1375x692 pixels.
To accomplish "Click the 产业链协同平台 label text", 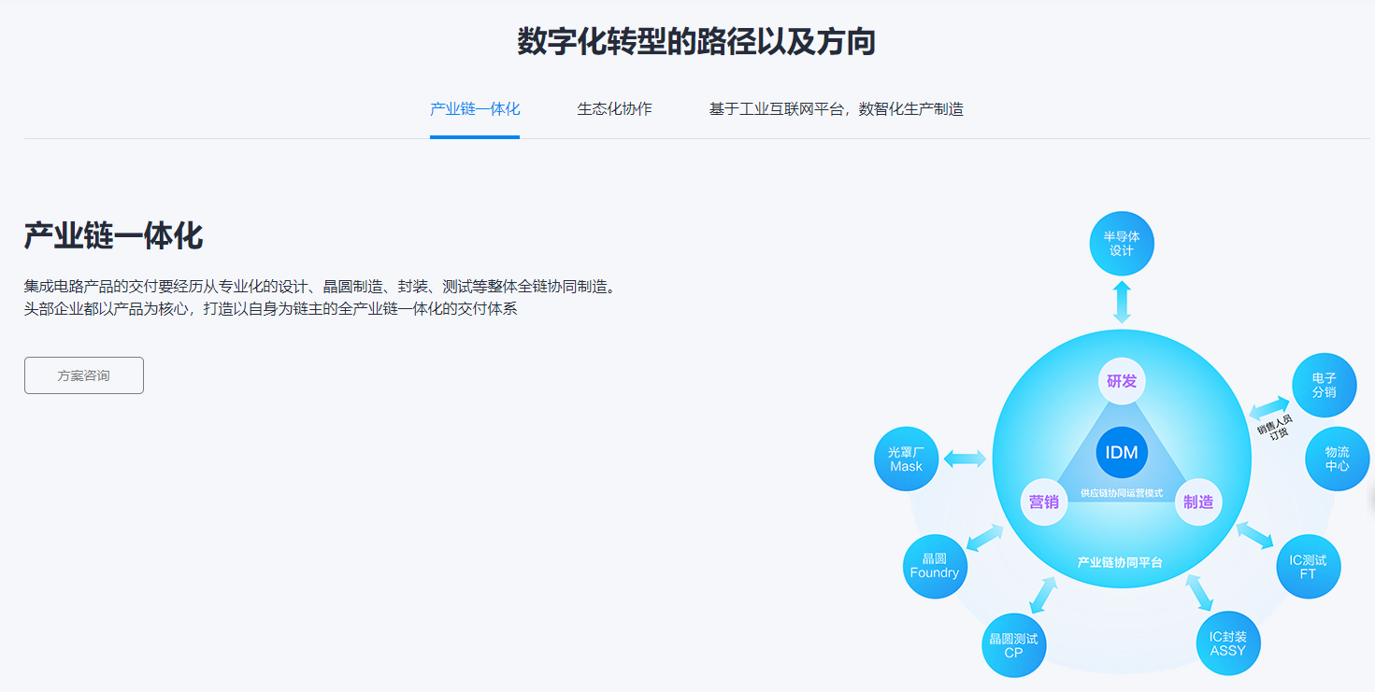I will click(1120, 562).
